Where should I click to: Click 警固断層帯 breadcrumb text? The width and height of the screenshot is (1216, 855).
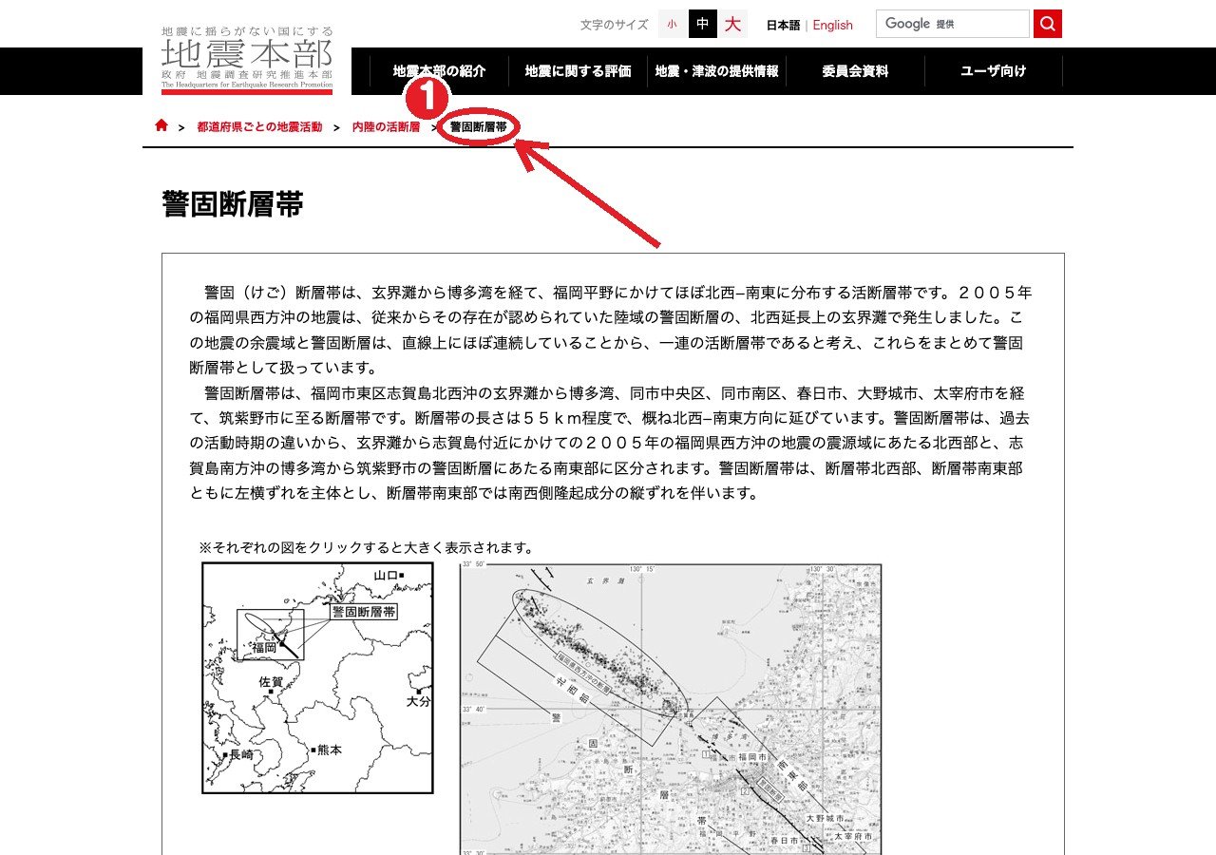click(x=479, y=126)
